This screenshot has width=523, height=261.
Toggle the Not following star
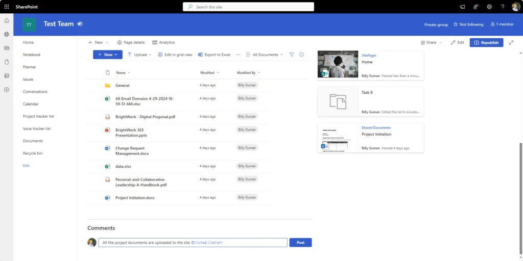pyautogui.click(x=468, y=24)
